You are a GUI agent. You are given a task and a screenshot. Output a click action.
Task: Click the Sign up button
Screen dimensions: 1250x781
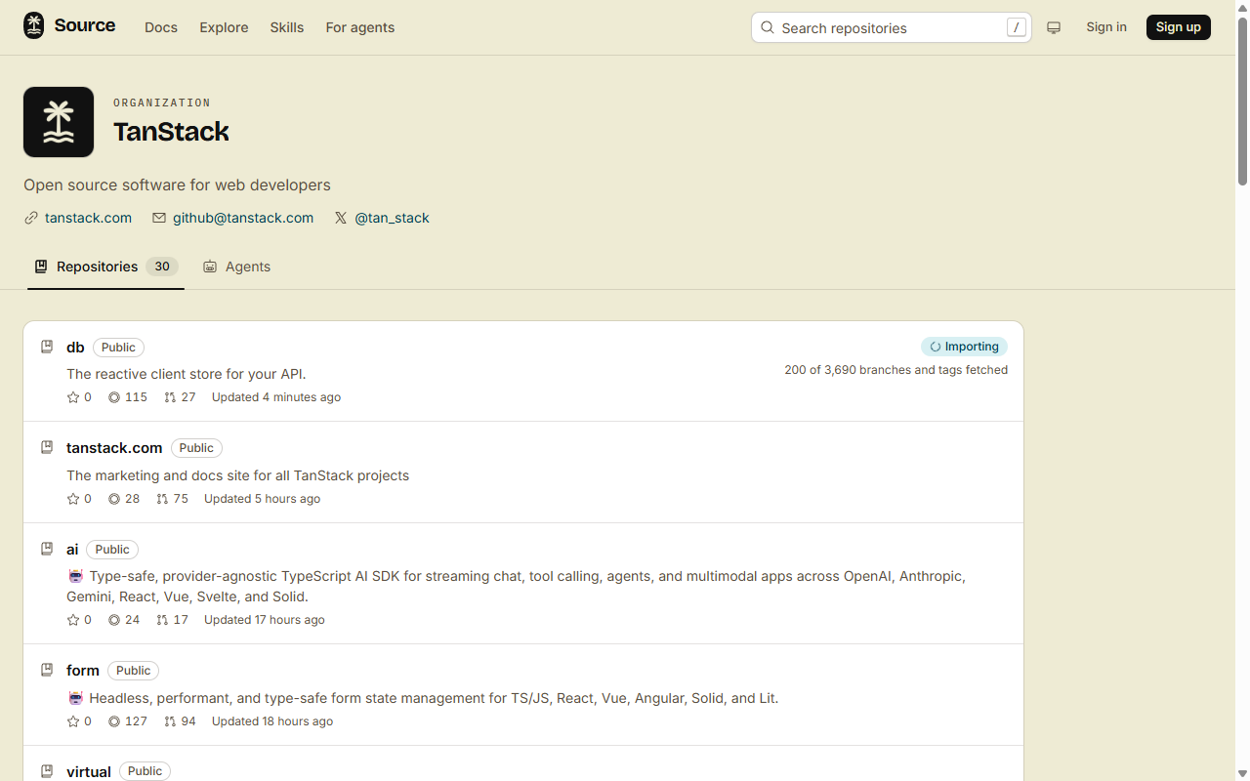click(1179, 27)
